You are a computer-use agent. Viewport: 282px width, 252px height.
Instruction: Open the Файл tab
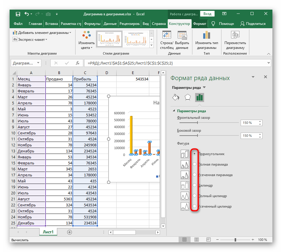click(18, 24)
